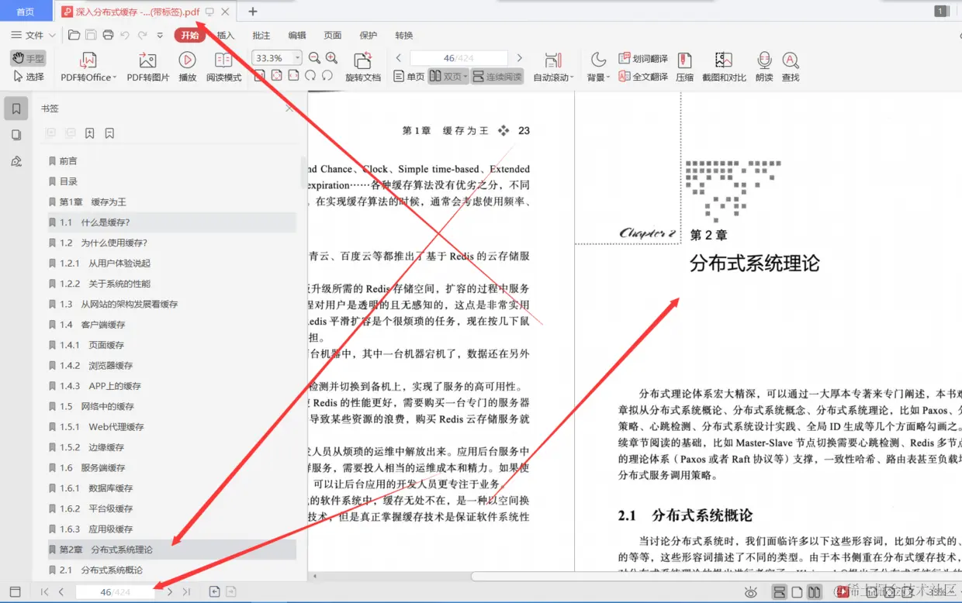Image resolution: width=962 pixels, height=603 pixels.
Task: Expand the 自动滚动 dropdown arrow
Action: coord(572,78)
